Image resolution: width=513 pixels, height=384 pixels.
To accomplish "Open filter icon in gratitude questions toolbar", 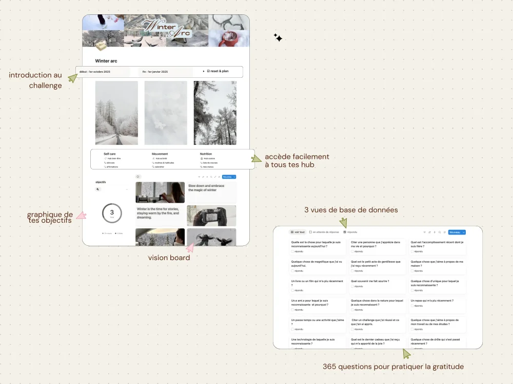I will pyautogui.click(x=424, y=232).
